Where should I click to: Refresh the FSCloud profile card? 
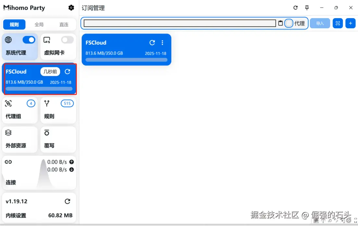click(x=152, y=43)
